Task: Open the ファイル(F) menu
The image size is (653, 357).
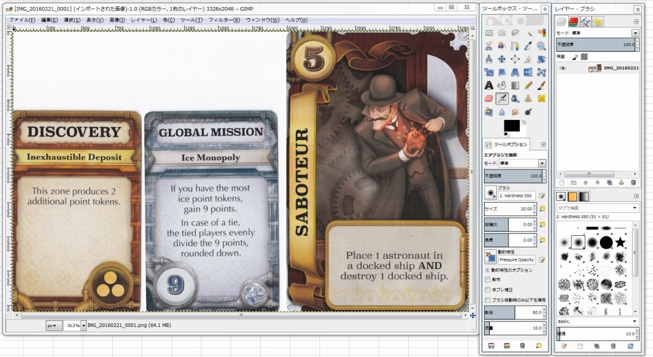Action: (x=22, y=20)
